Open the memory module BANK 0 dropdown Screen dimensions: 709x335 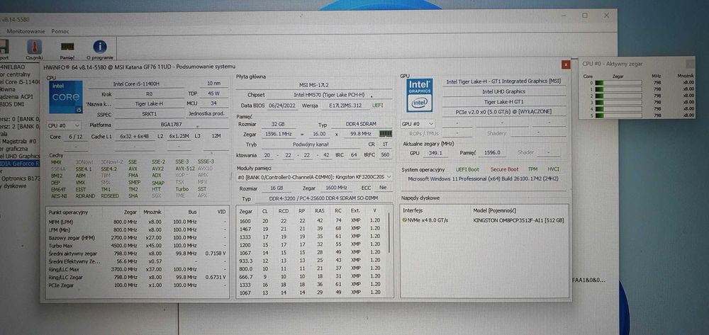(315, 177)
